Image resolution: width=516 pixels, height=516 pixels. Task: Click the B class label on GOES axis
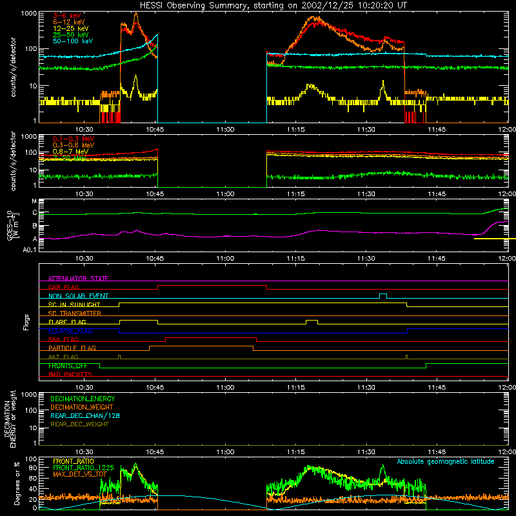35,226
